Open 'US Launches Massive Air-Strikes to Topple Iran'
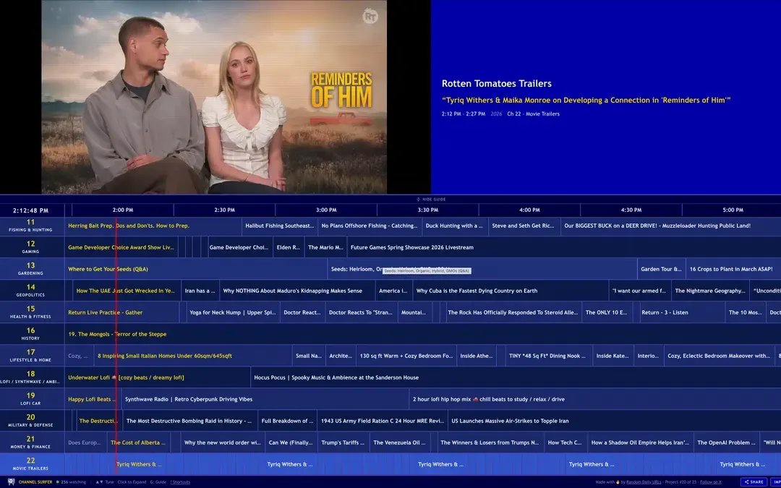 point(614,420)
